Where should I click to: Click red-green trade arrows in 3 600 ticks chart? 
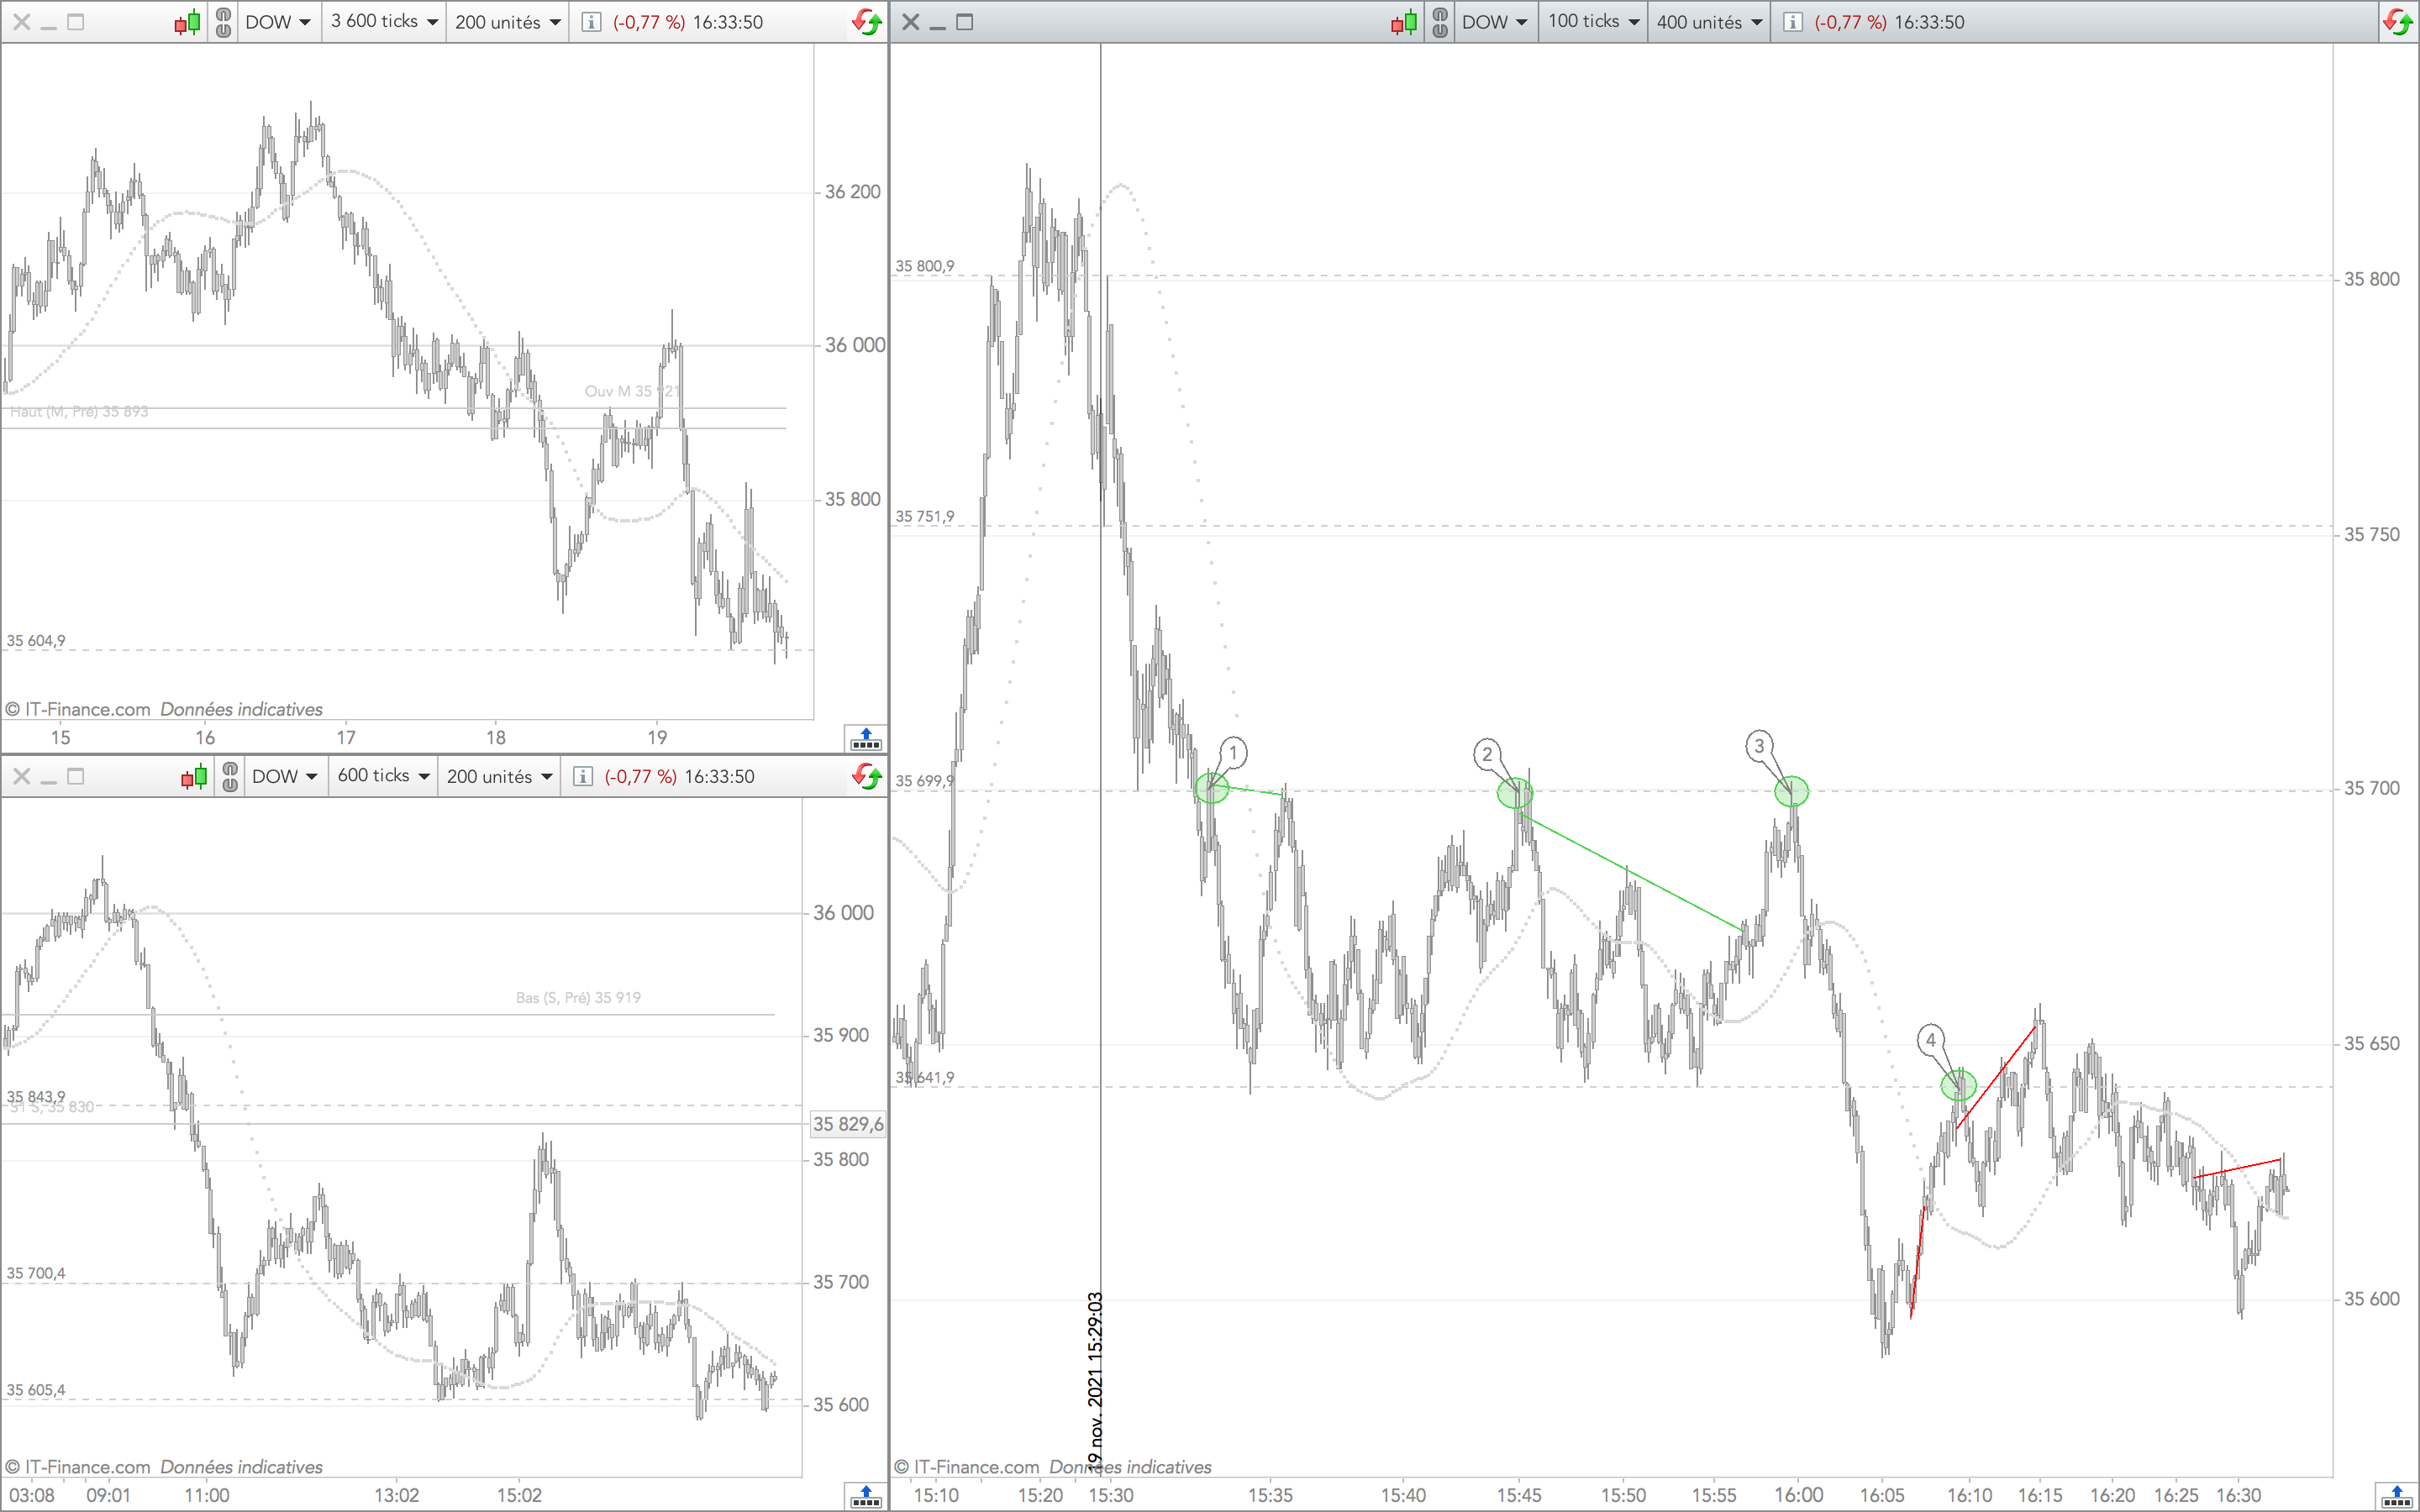point(866,22)
